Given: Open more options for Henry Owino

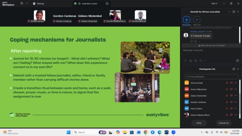Looking at the screenshot, I should [235, 109].
